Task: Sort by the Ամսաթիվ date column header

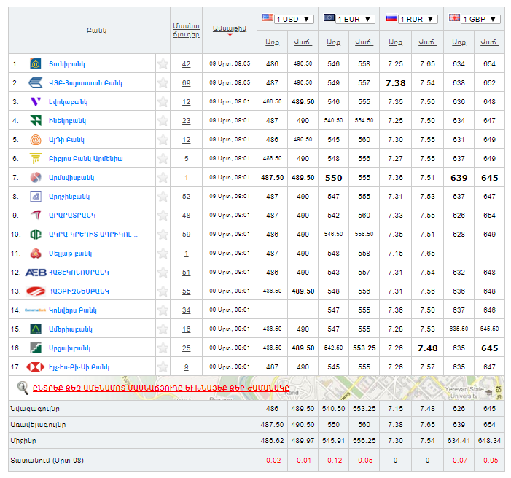Action: [230, 28]
